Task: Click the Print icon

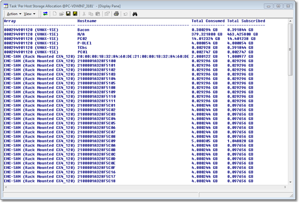Action: click(116, 14)
